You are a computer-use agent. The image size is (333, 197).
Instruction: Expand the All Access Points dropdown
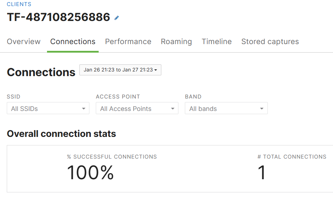pos(137,108)
